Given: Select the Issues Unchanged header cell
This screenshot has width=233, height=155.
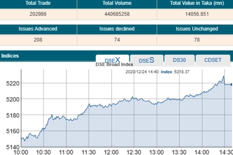Looking at the screenshot, I should (197, 29).
